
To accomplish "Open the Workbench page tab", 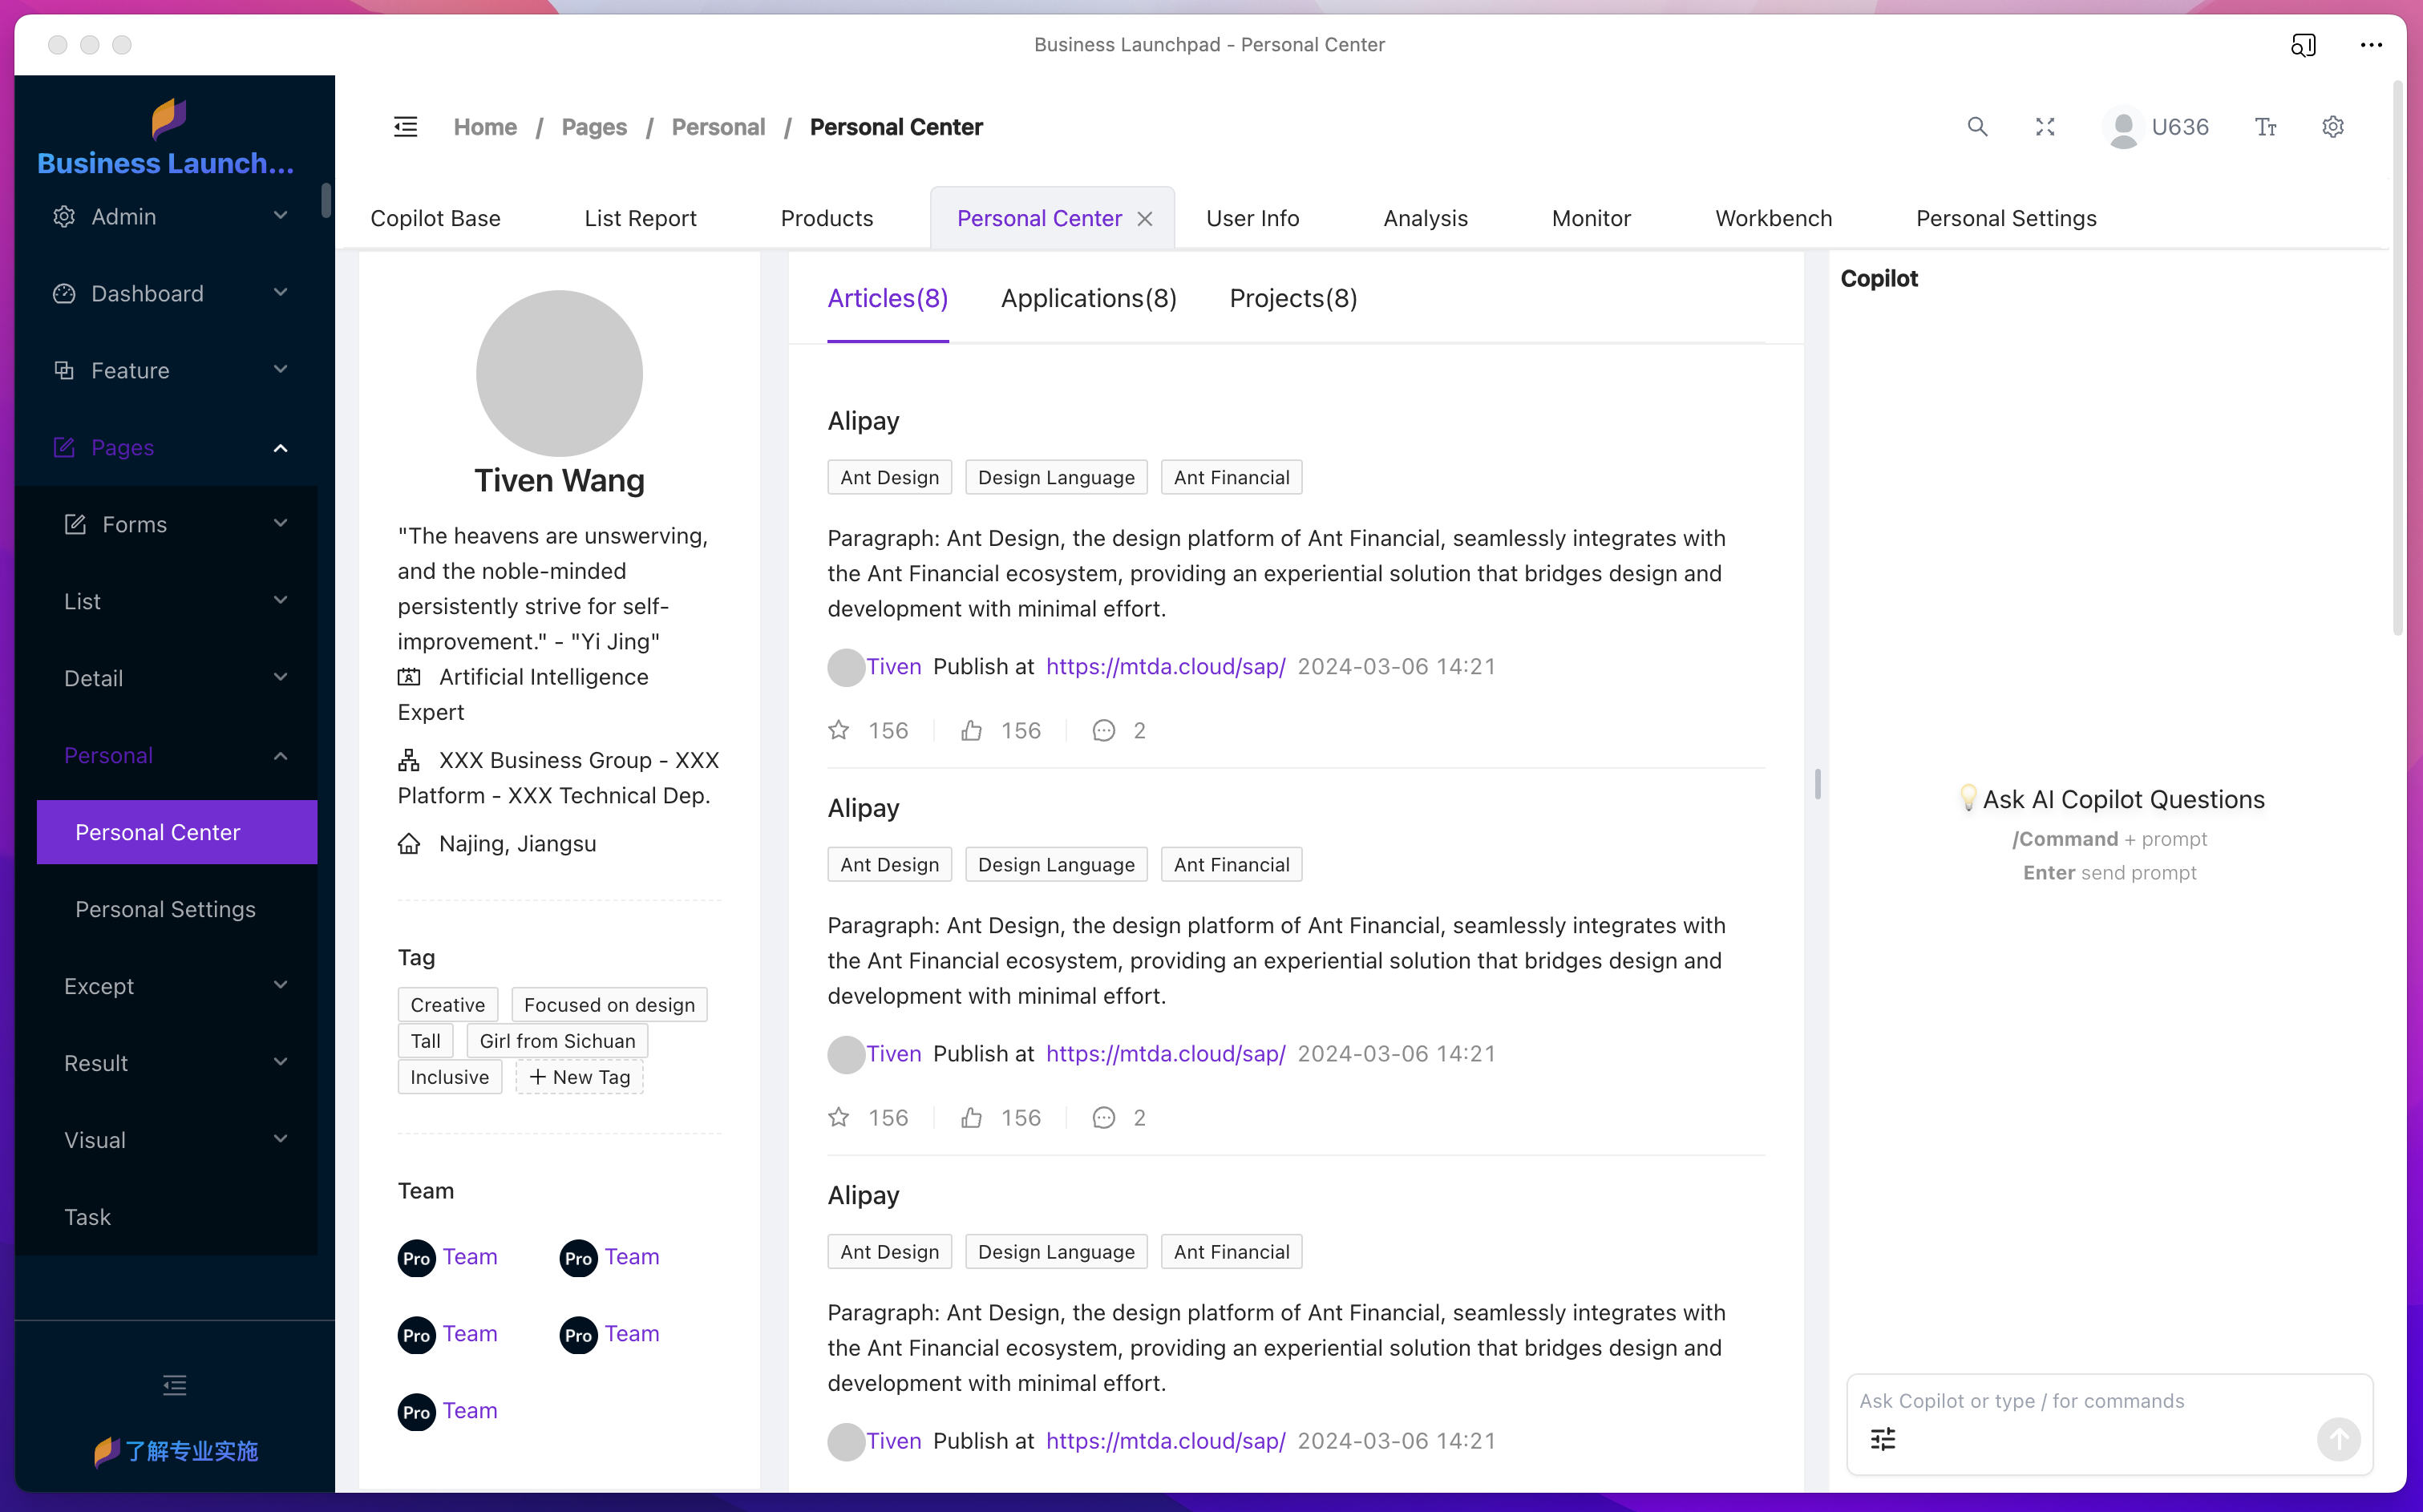I will pos(1773,218).
